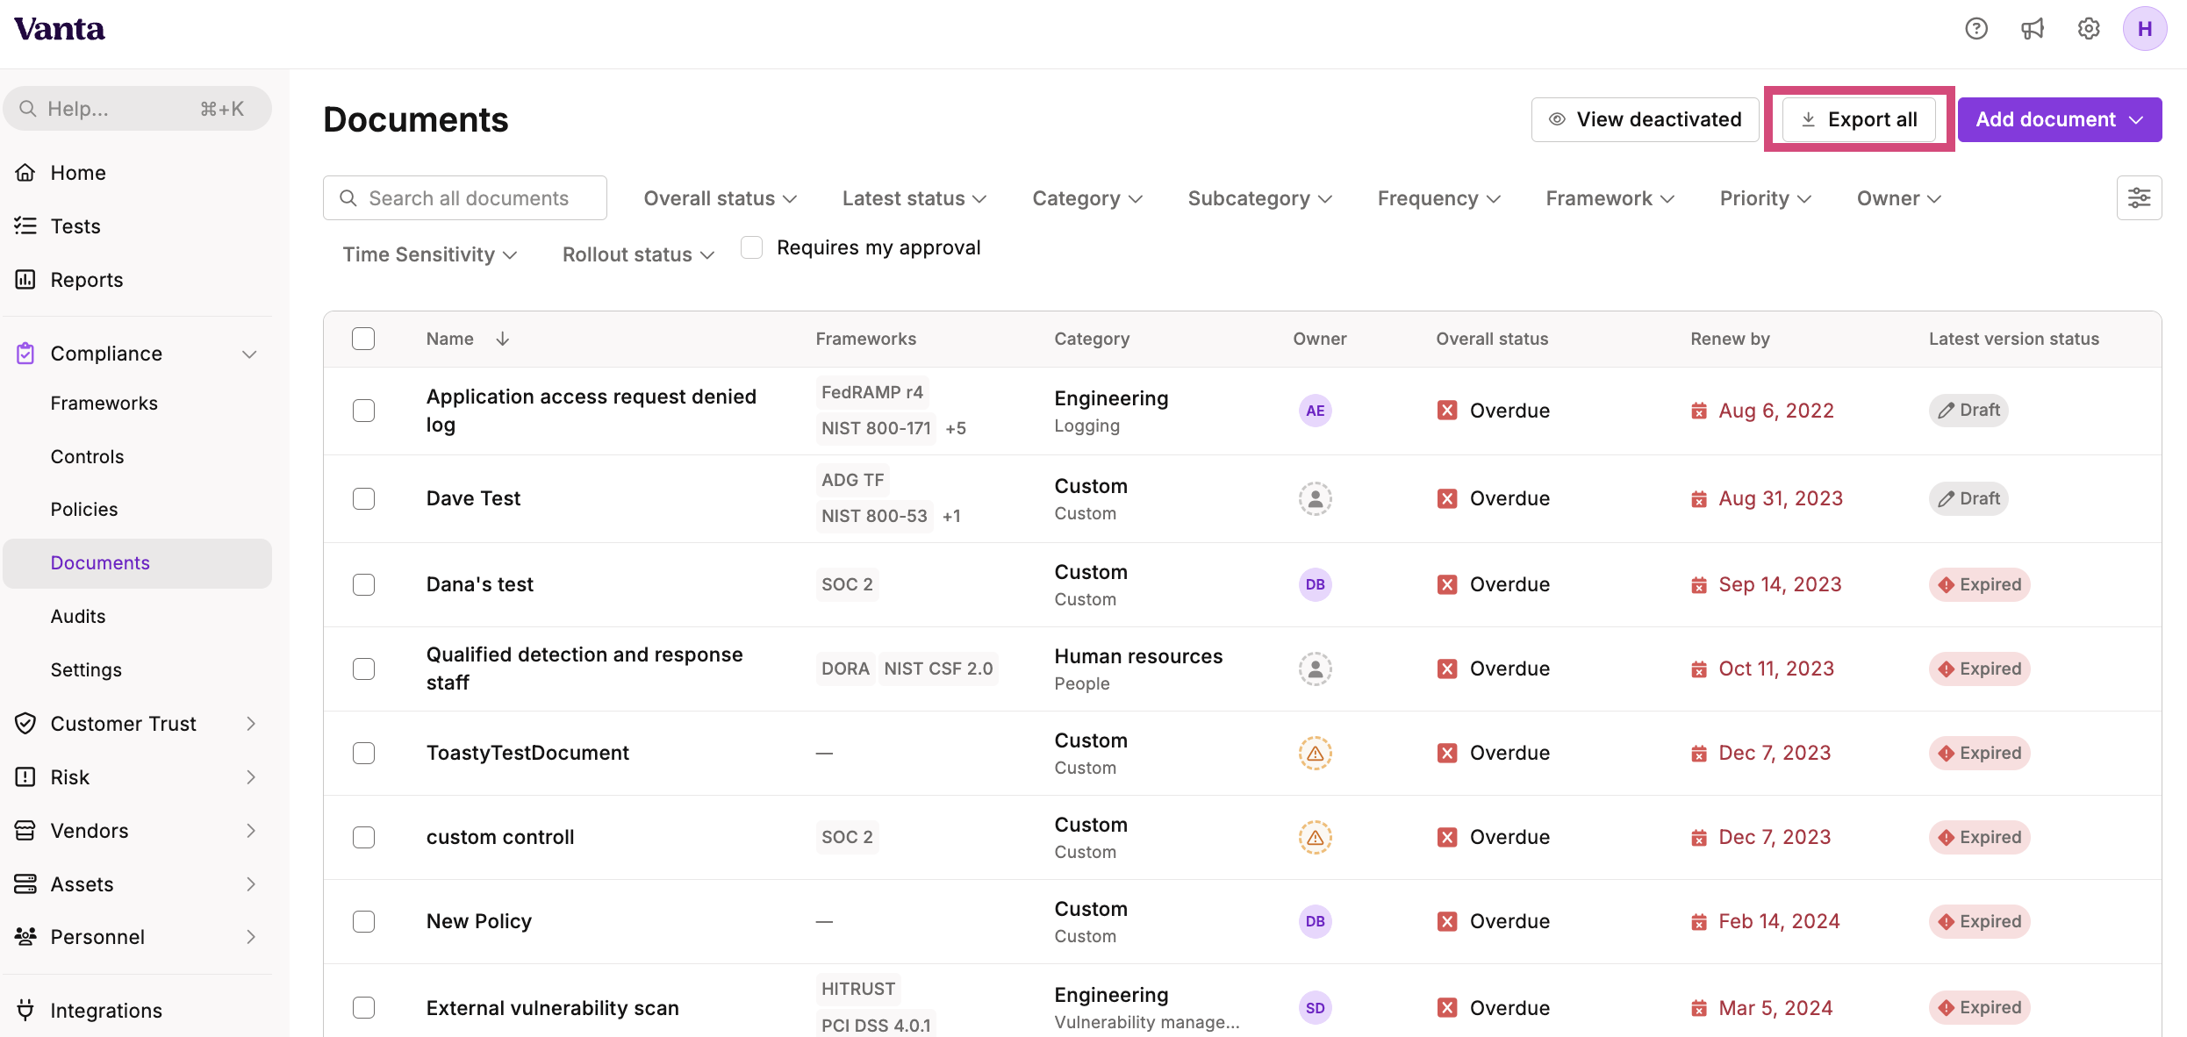Viewport: 2187px width, 1037px height.
Task: Check External vulnerability scan row checkbox
Action: (x=363, y=1008)
